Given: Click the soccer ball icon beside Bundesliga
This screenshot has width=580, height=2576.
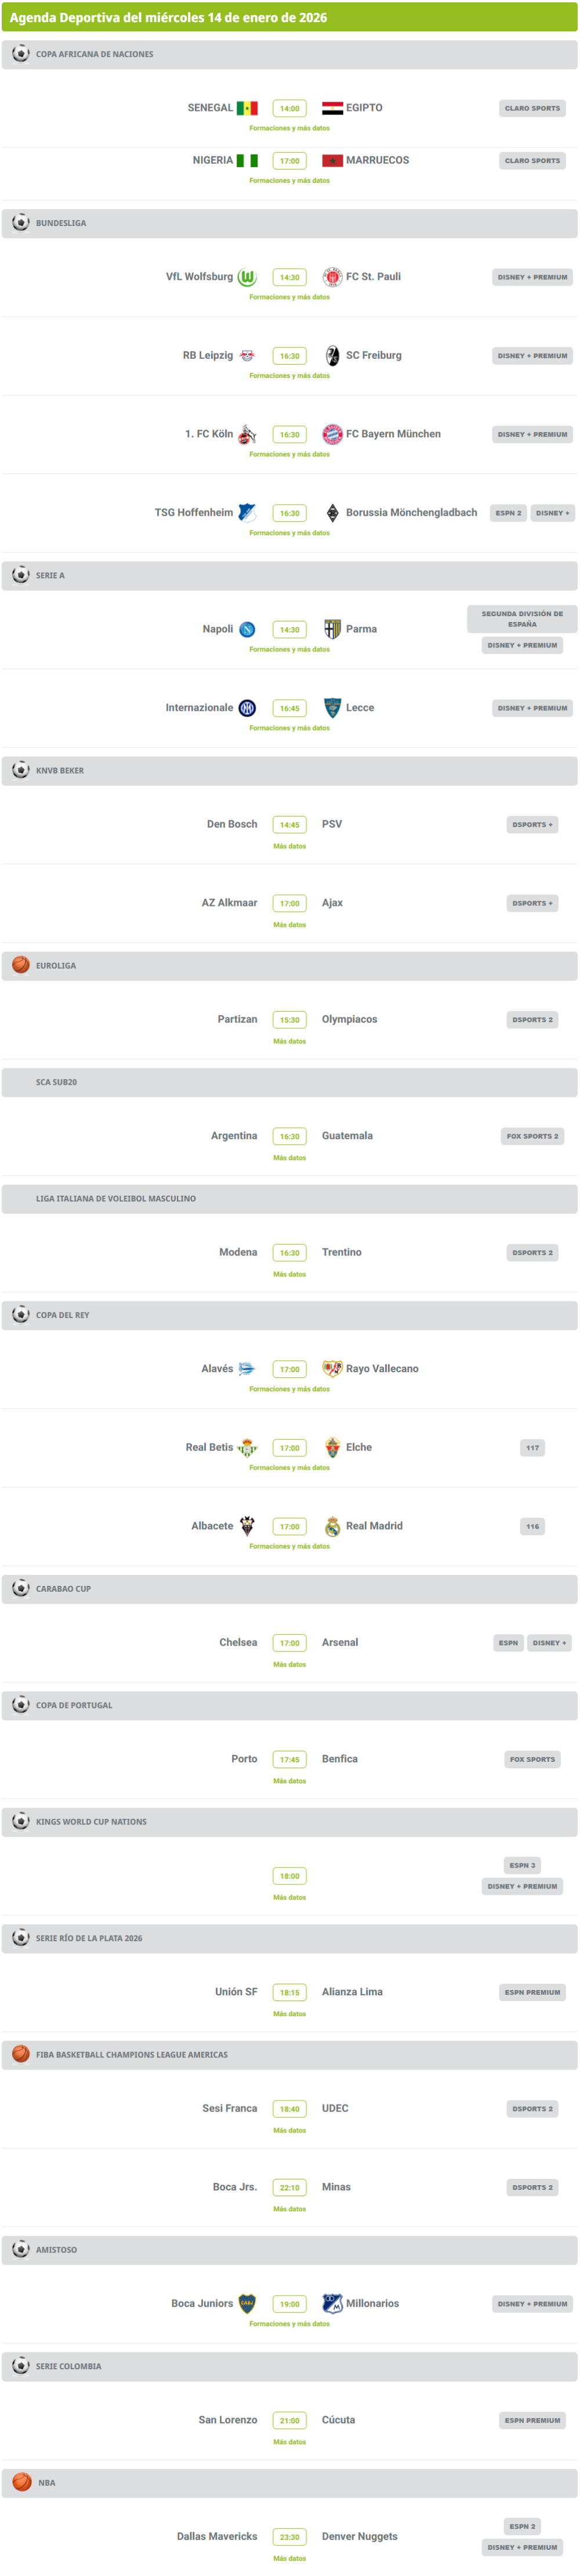Looking at the screenshot, I should (21, 223).
